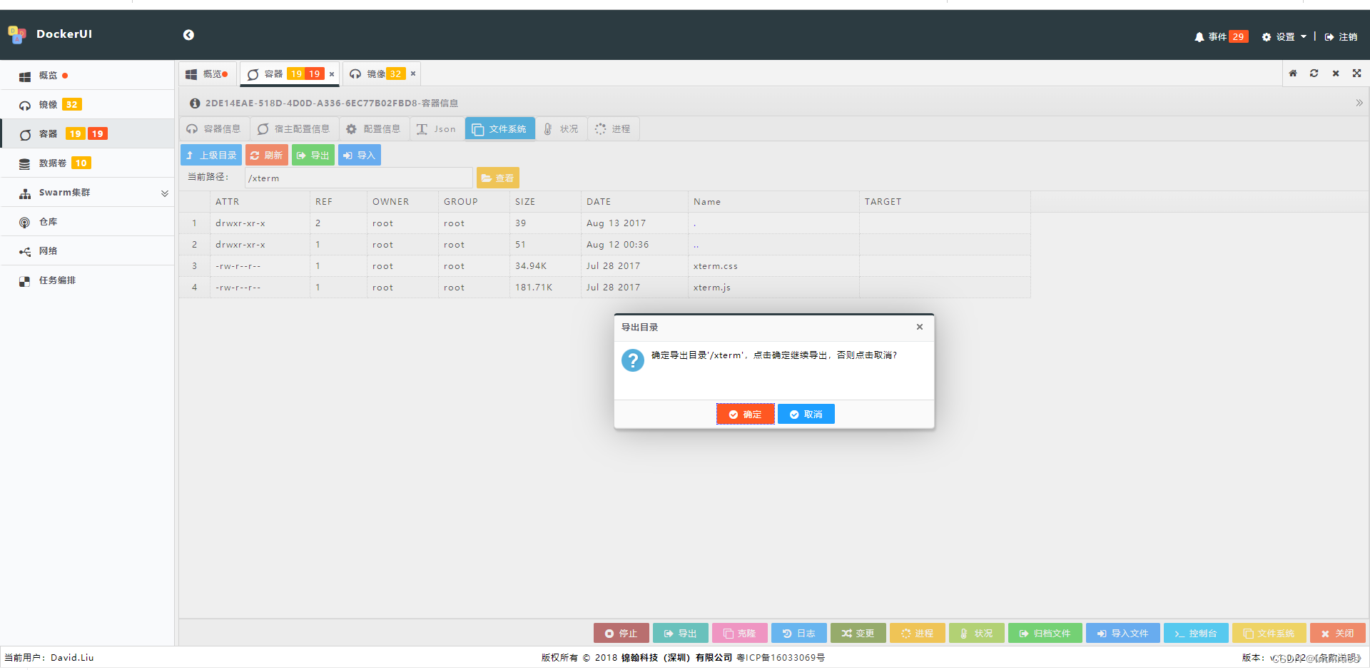Screen dimensions: 1370x670
Task: Click 进程 in the bottom action bar
Action: 918,633
